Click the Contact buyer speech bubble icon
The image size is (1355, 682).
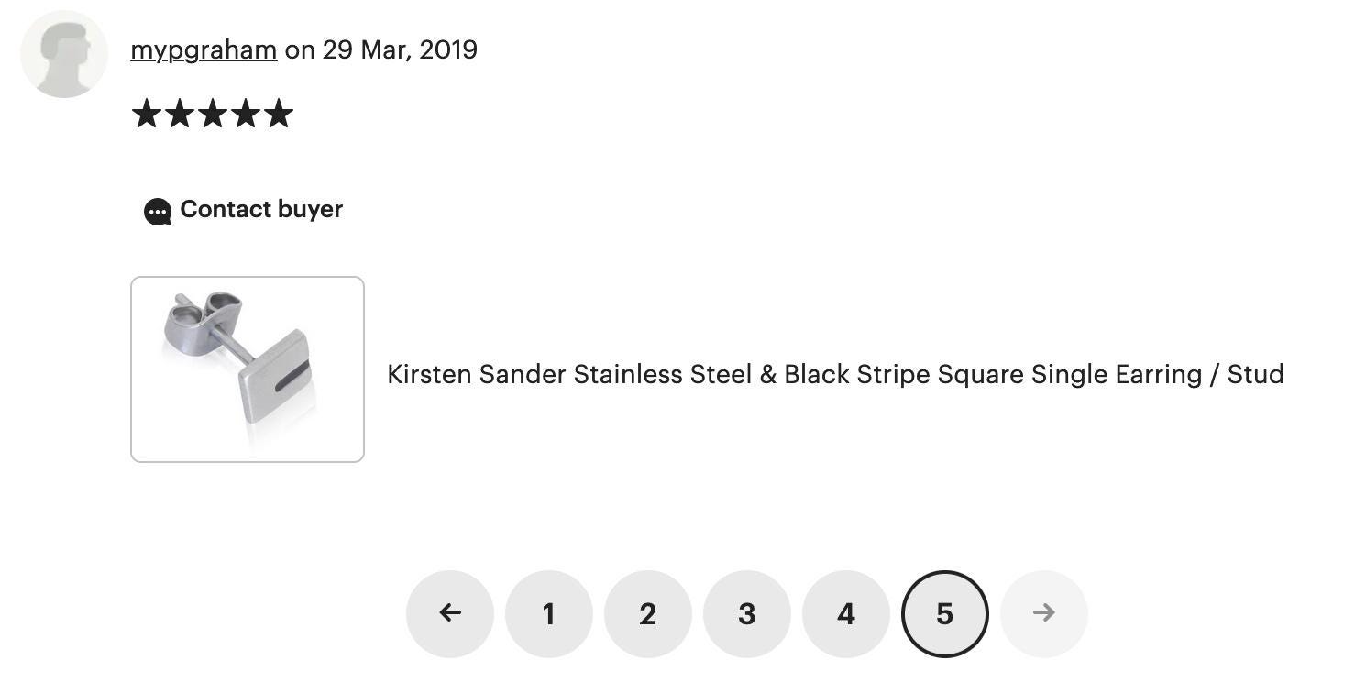[x=158, y=212]
